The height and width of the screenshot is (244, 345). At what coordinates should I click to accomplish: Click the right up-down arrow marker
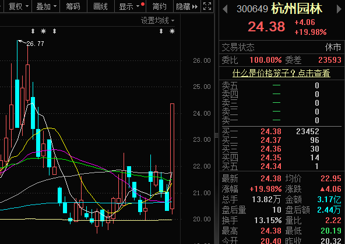click(161, 31)
